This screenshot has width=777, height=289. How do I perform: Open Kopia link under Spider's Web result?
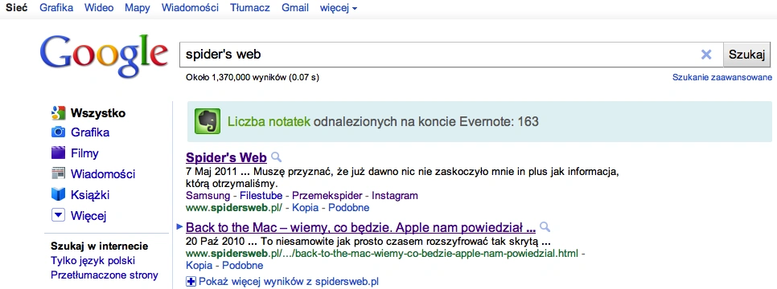tap(306, 208)
